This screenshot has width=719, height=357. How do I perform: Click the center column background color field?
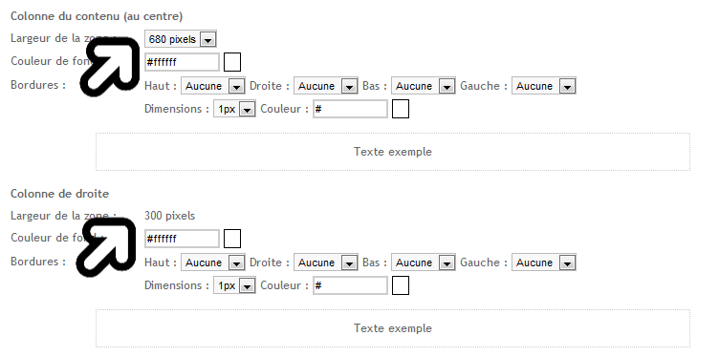click(182, 62)
